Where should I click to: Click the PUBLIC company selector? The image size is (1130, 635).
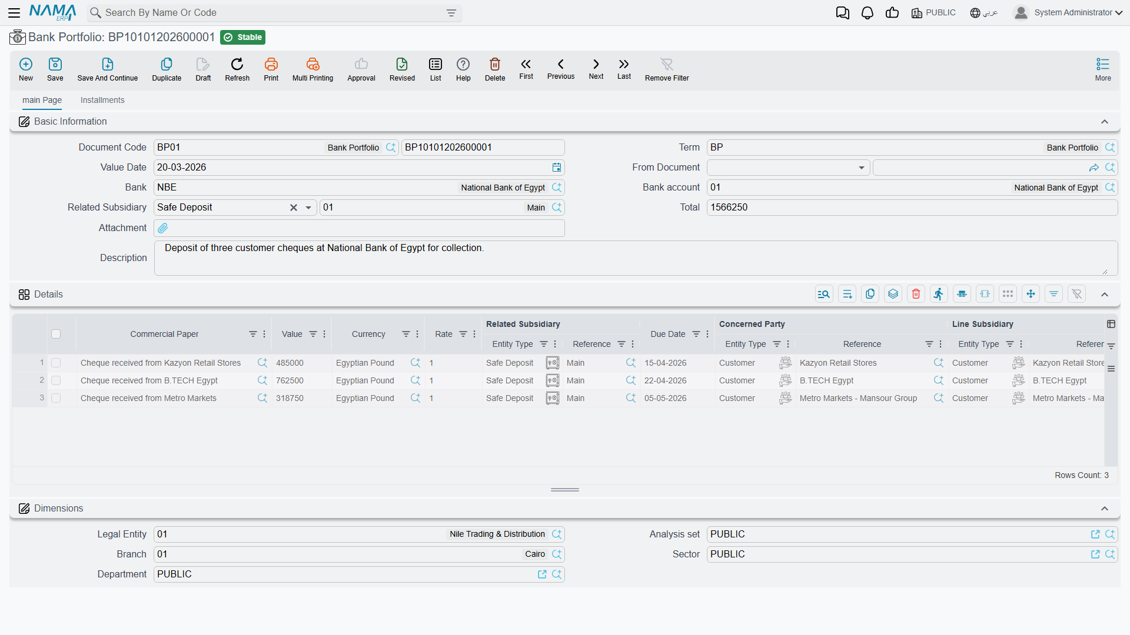tap(933, 12)
